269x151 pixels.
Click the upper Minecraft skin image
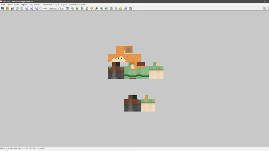pyautogui.click(x=135, y=62)
